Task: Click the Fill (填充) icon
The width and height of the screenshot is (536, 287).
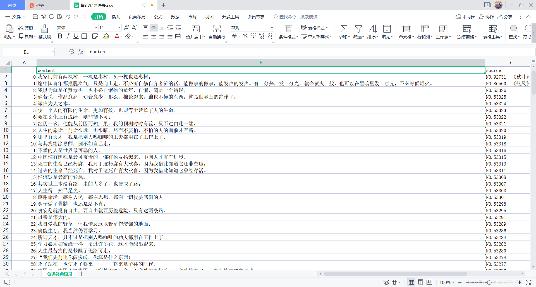Action: click(387, 29)
